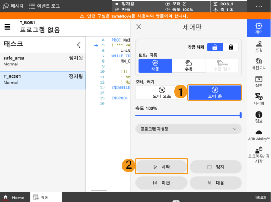Viewport: 271px width, 202px height.
Task: Open the 이벤트 로그 event log
Action: 44,6
